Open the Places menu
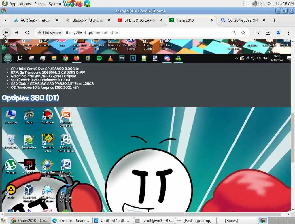Screen dimensions: 295x224 coord(40,3)
